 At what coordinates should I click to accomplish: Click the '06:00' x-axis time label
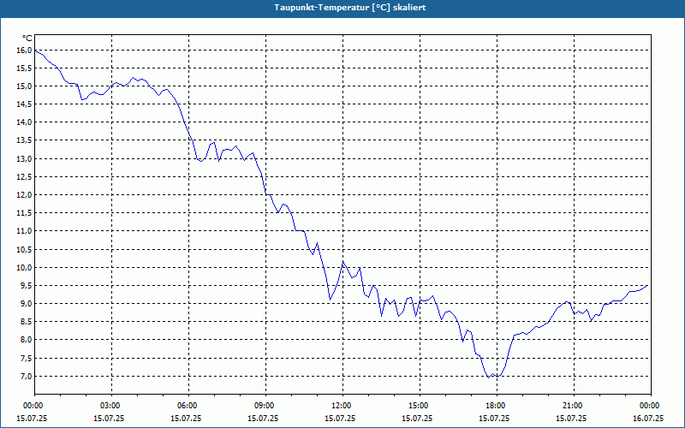pos(188,406)
